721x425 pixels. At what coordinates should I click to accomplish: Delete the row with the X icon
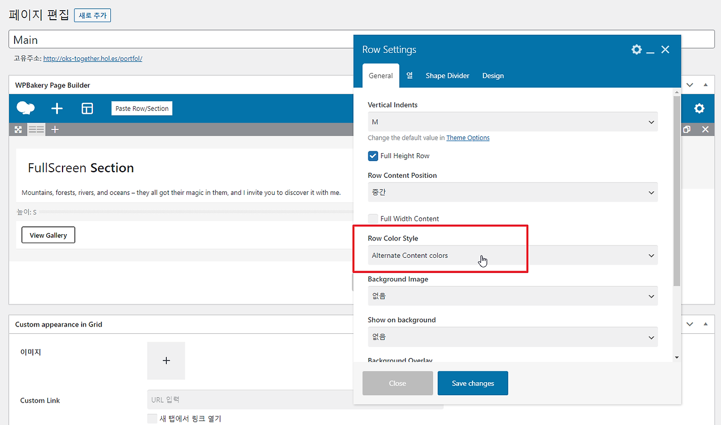click(x=705, y=129)
